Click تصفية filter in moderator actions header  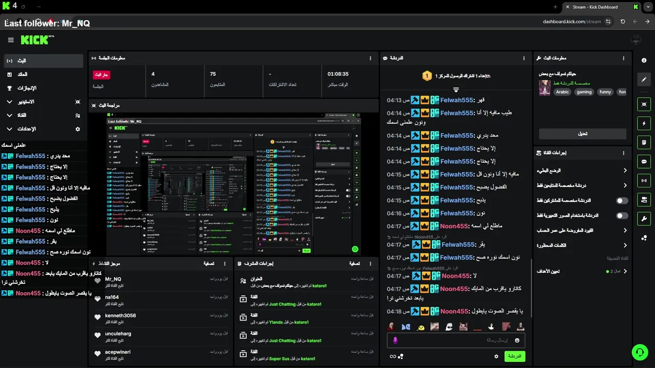tap(355, 264)
